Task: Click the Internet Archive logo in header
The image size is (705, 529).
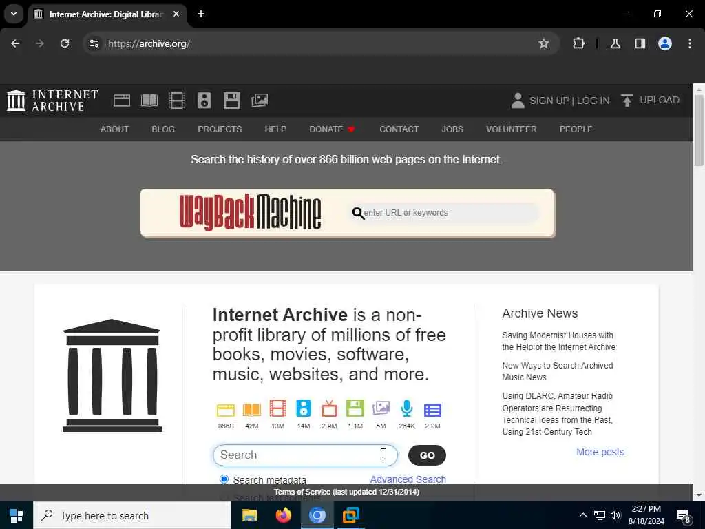Action: 52,101
